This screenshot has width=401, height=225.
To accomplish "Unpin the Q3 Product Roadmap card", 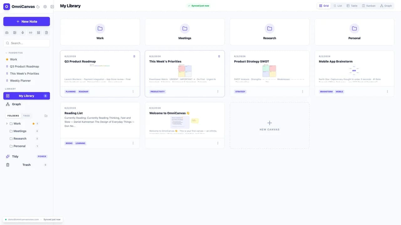I will (x=134, y=56).
